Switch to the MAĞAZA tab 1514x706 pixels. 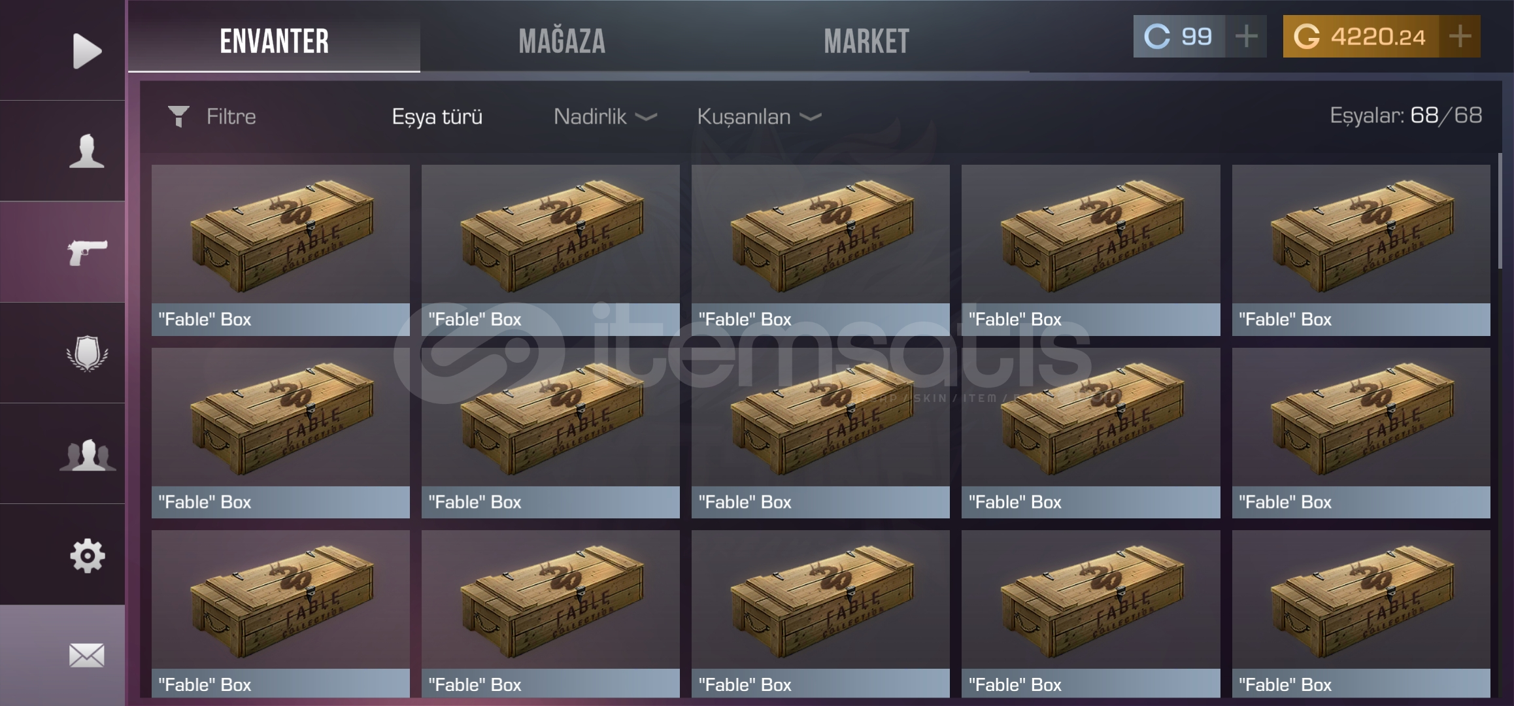(x=562, y=41)
